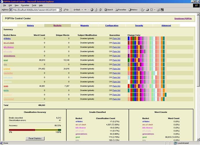
Task: Open the Configuration tab
Action: click(x=112, y=25)
